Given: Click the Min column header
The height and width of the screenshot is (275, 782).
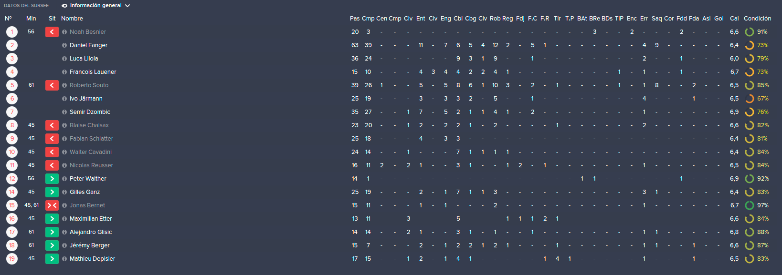Looking at the screenshot, I should 31,19.
